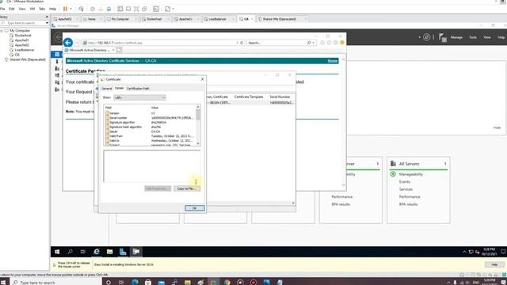
Task: Select the Signature algorithm field row
Action: point(150,123)
